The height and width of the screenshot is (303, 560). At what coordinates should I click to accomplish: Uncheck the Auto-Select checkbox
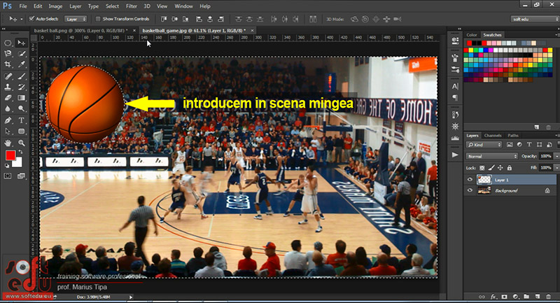tap(31, 19)
